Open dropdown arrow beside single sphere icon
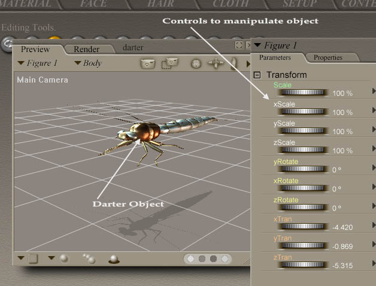The image size is (376, 286). 51,258
